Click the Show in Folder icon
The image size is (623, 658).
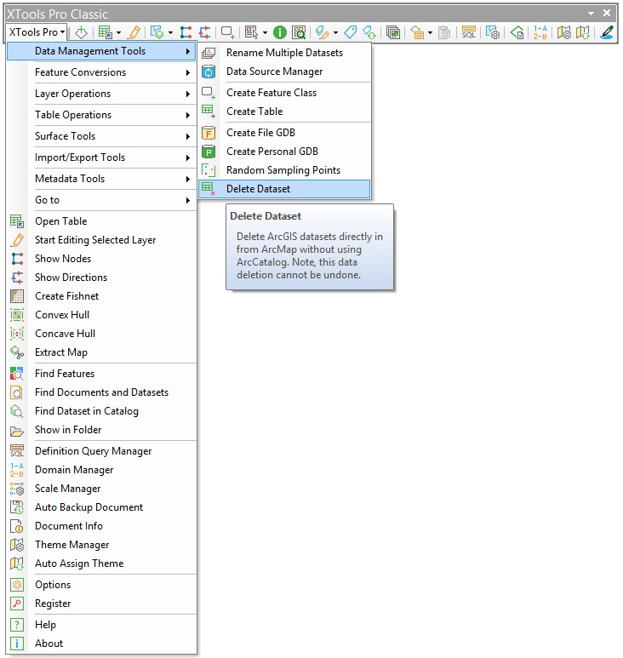click(x=17, y=430)
